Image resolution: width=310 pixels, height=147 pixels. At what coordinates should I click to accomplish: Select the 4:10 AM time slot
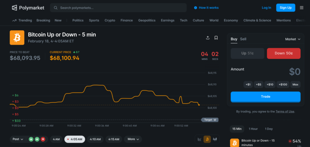pos(95,139)
